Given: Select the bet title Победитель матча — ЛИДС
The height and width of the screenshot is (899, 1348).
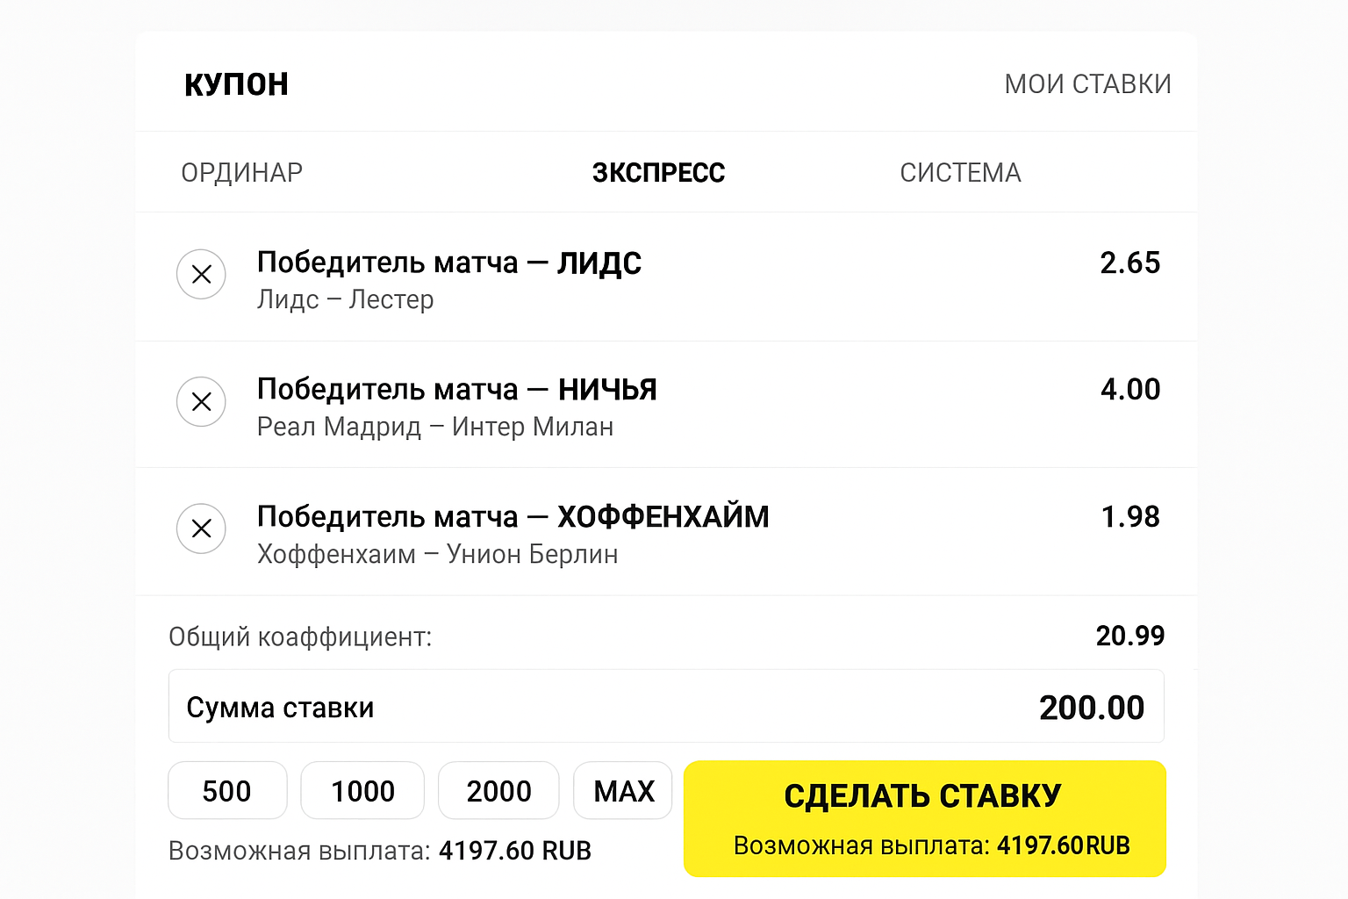Looking at the screenshot, I should coord(448,263).
